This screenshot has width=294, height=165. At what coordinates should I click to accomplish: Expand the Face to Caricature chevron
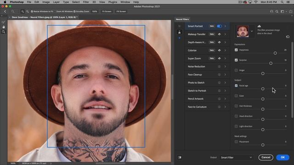point(225,107)
